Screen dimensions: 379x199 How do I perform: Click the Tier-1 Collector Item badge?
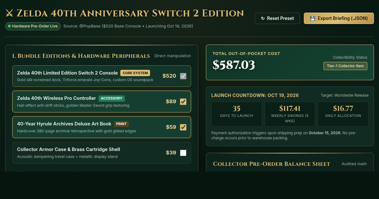point(345,66)
